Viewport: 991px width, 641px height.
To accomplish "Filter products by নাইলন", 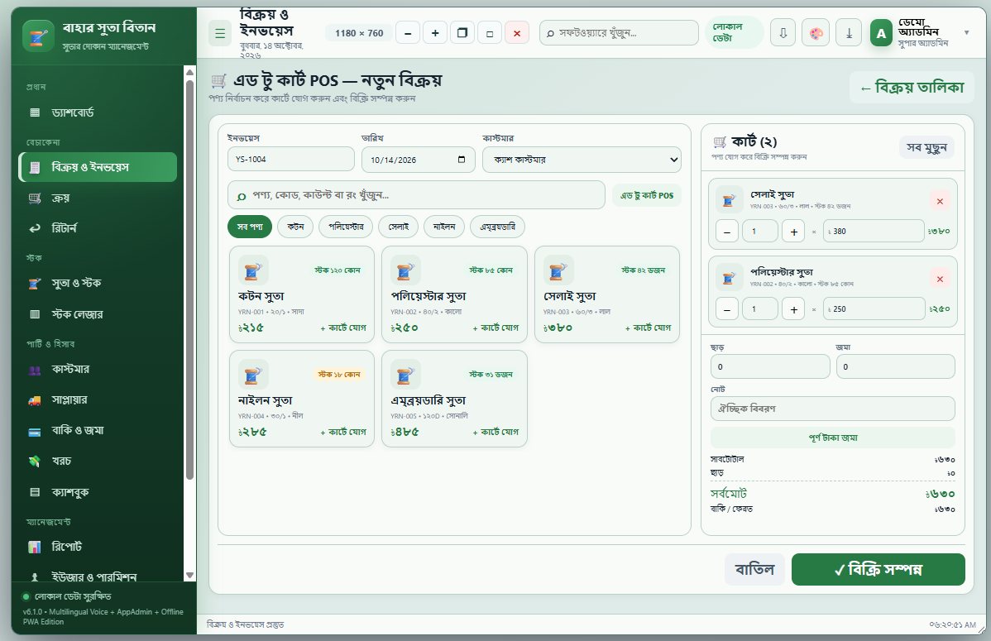I will coord(444,227).
